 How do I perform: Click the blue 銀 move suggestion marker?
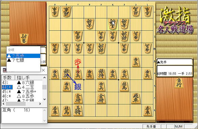(78, 87)
